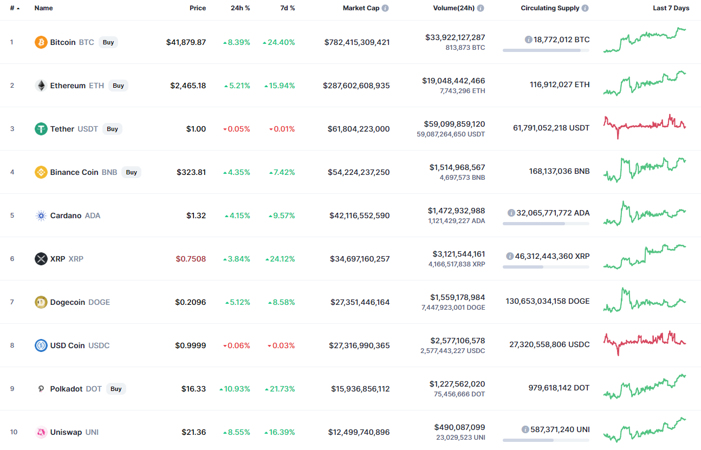Click the Tether coin logo icon
701x450 pixels.
point(41,129)
